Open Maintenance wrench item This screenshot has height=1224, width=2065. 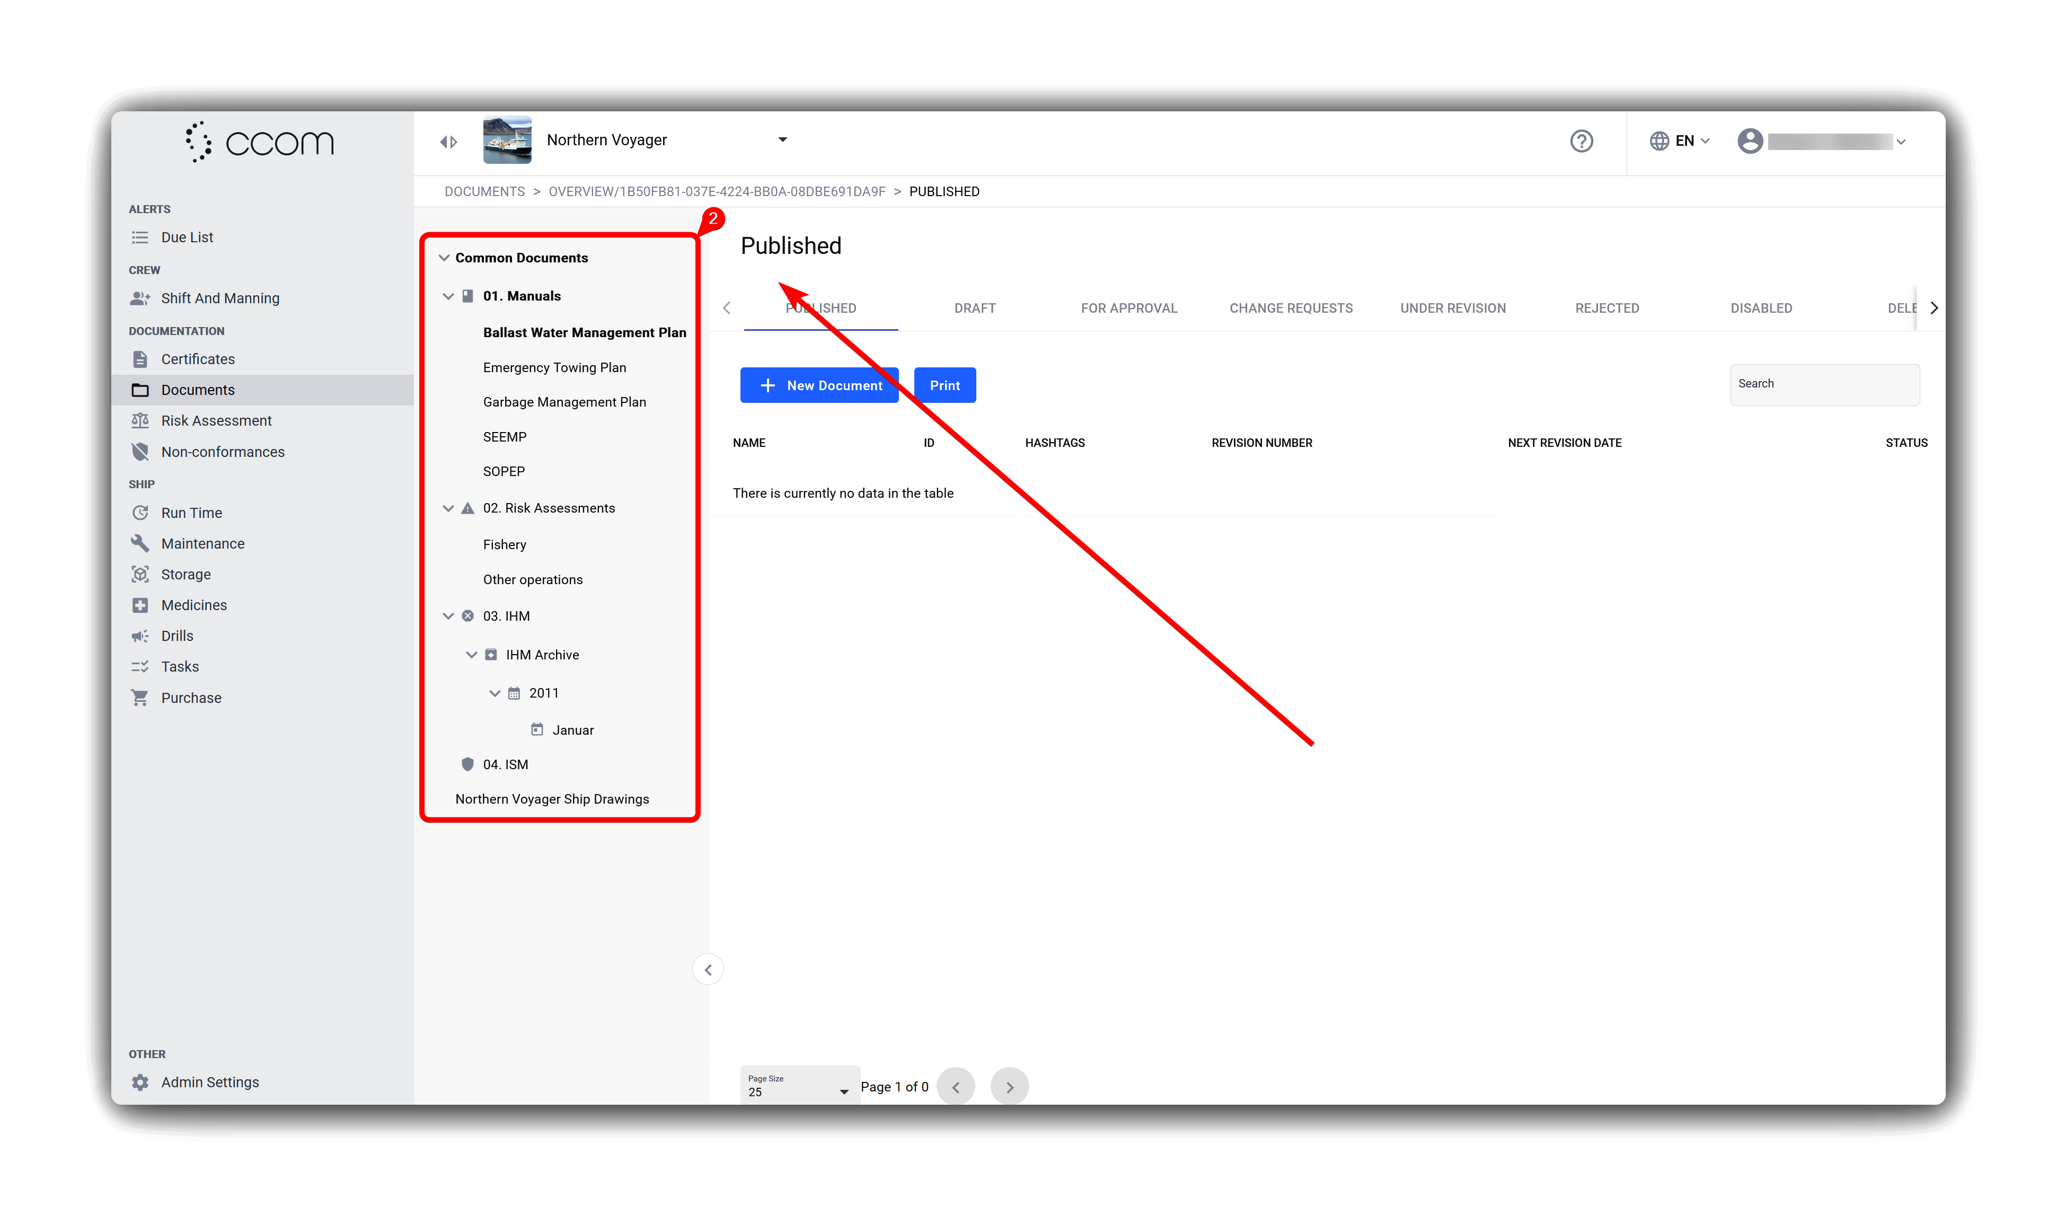coord(202,543)
